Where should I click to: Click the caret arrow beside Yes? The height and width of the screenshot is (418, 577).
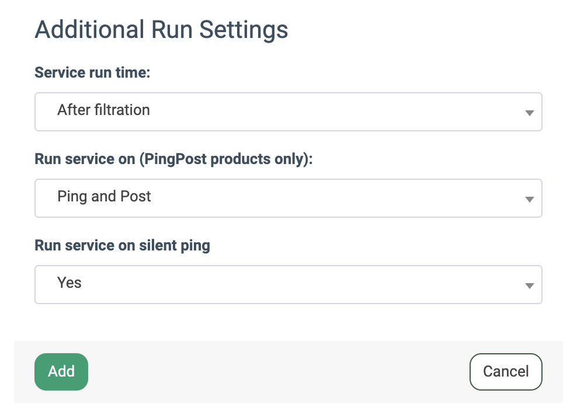pos(529,285)
